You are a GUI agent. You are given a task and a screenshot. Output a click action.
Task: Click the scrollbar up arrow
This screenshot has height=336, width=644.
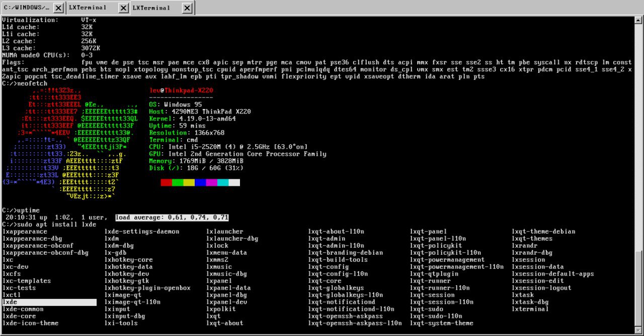639,20
